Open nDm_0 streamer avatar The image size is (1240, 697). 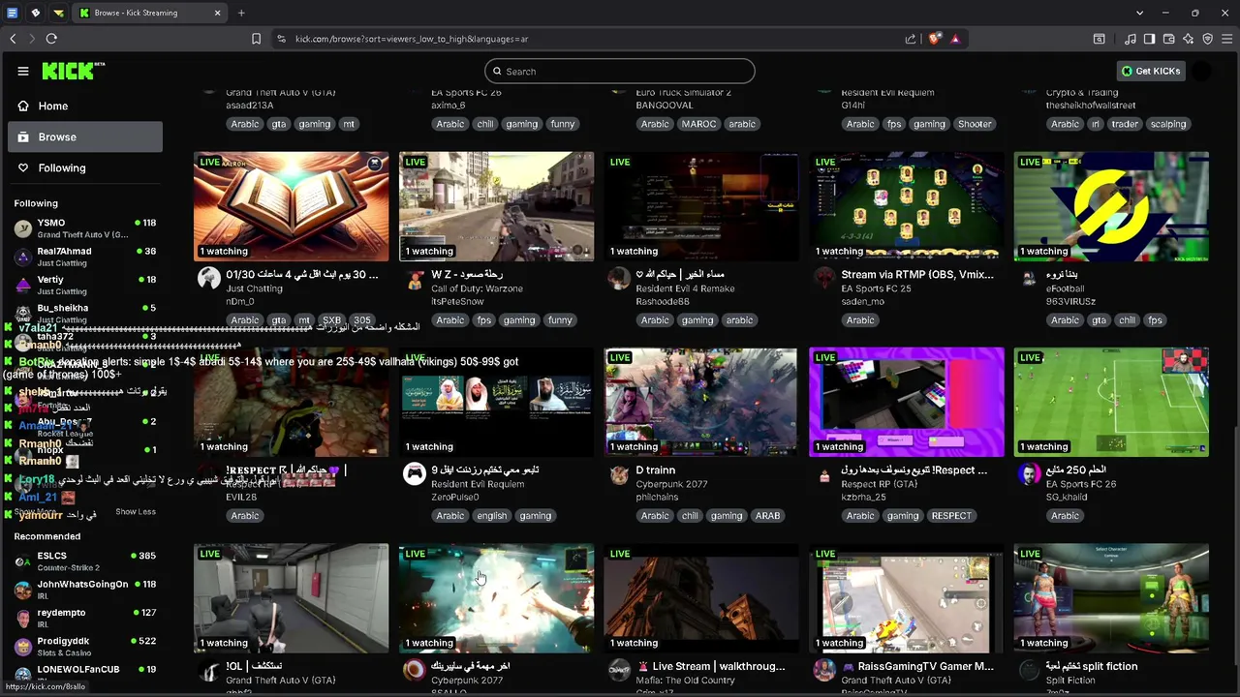pos(208,280)
